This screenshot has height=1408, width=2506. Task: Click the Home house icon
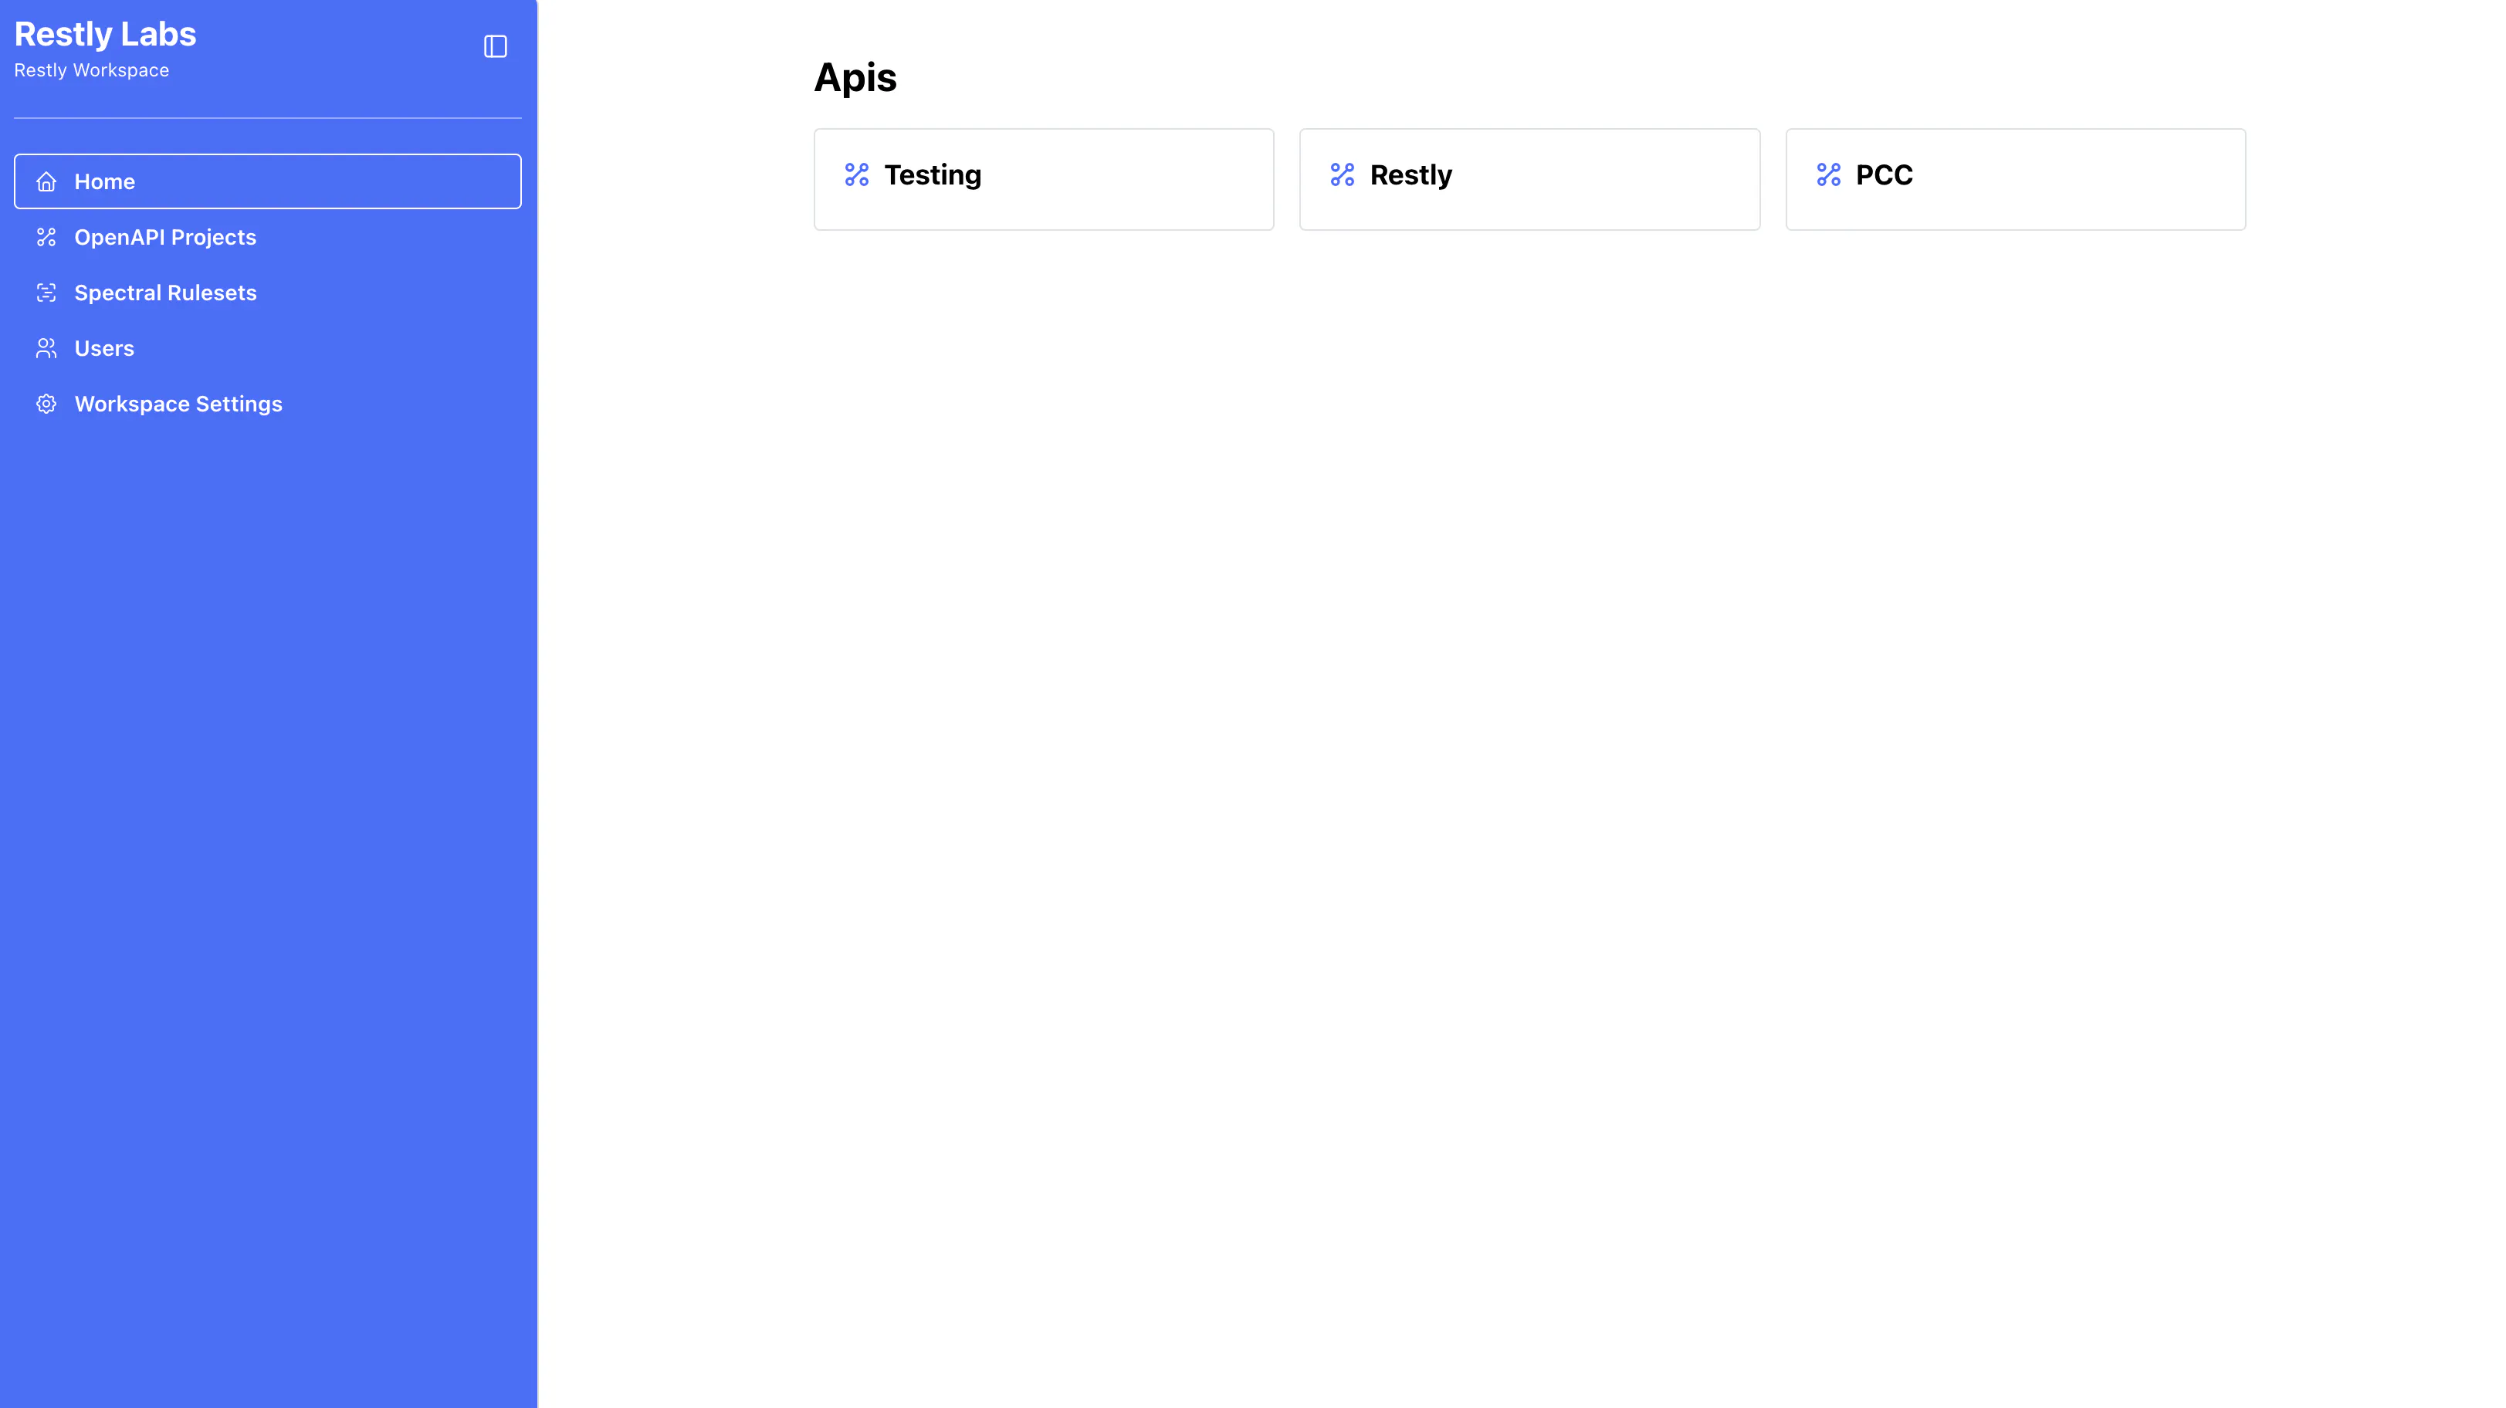pyautogui.click(x=46, y=182)
